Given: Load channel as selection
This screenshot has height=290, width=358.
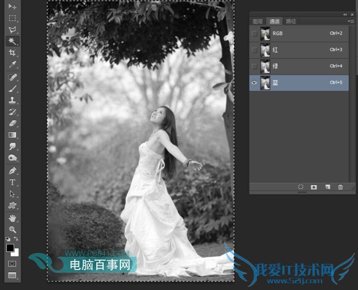Looking at the screenshot, I should coord(301,187).
